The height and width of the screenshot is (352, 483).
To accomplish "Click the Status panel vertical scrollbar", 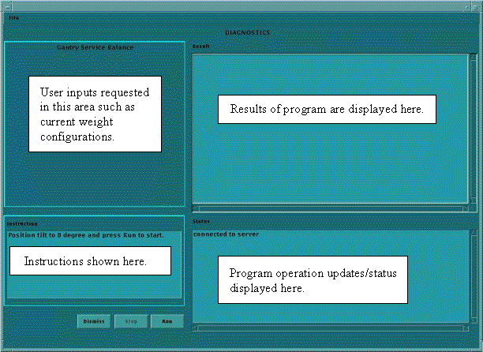I will 474,276.
